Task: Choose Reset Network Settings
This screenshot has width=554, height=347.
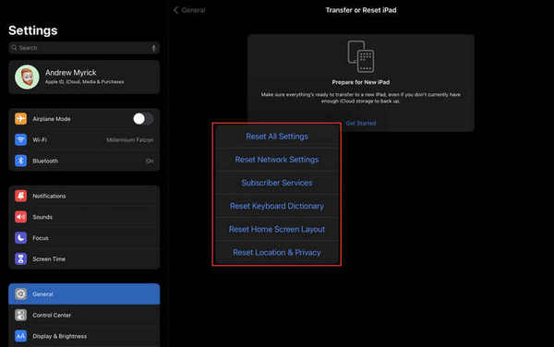Action: point(277,160)
